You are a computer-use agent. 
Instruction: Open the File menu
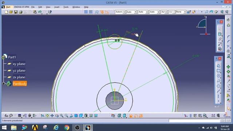[33, 7]
